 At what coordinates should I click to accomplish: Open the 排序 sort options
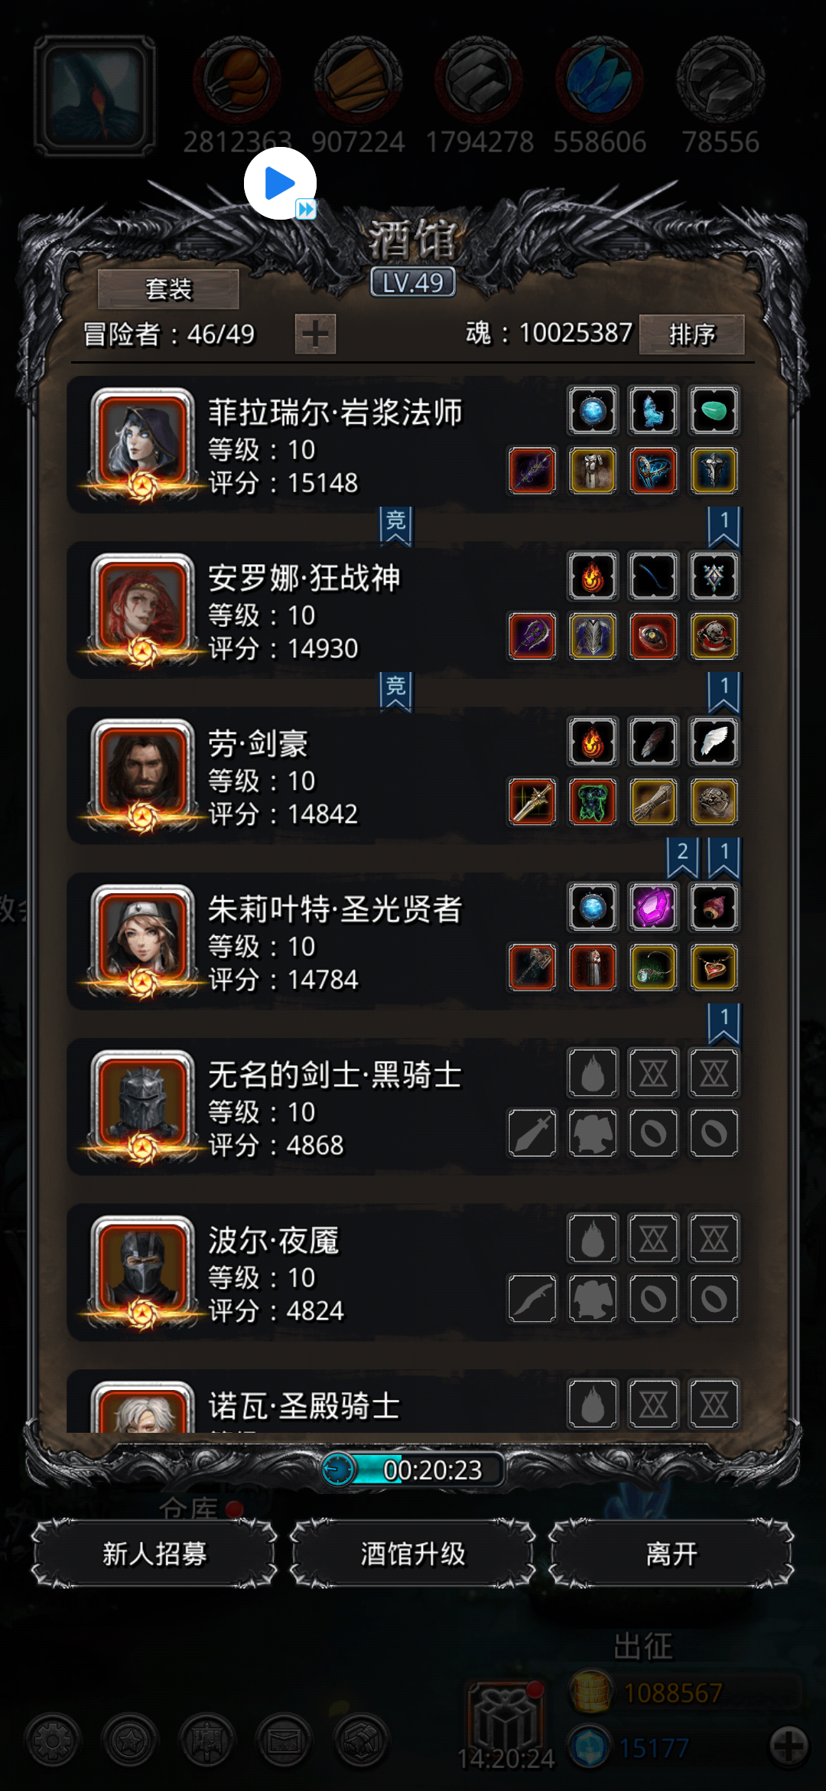(692, 334)
